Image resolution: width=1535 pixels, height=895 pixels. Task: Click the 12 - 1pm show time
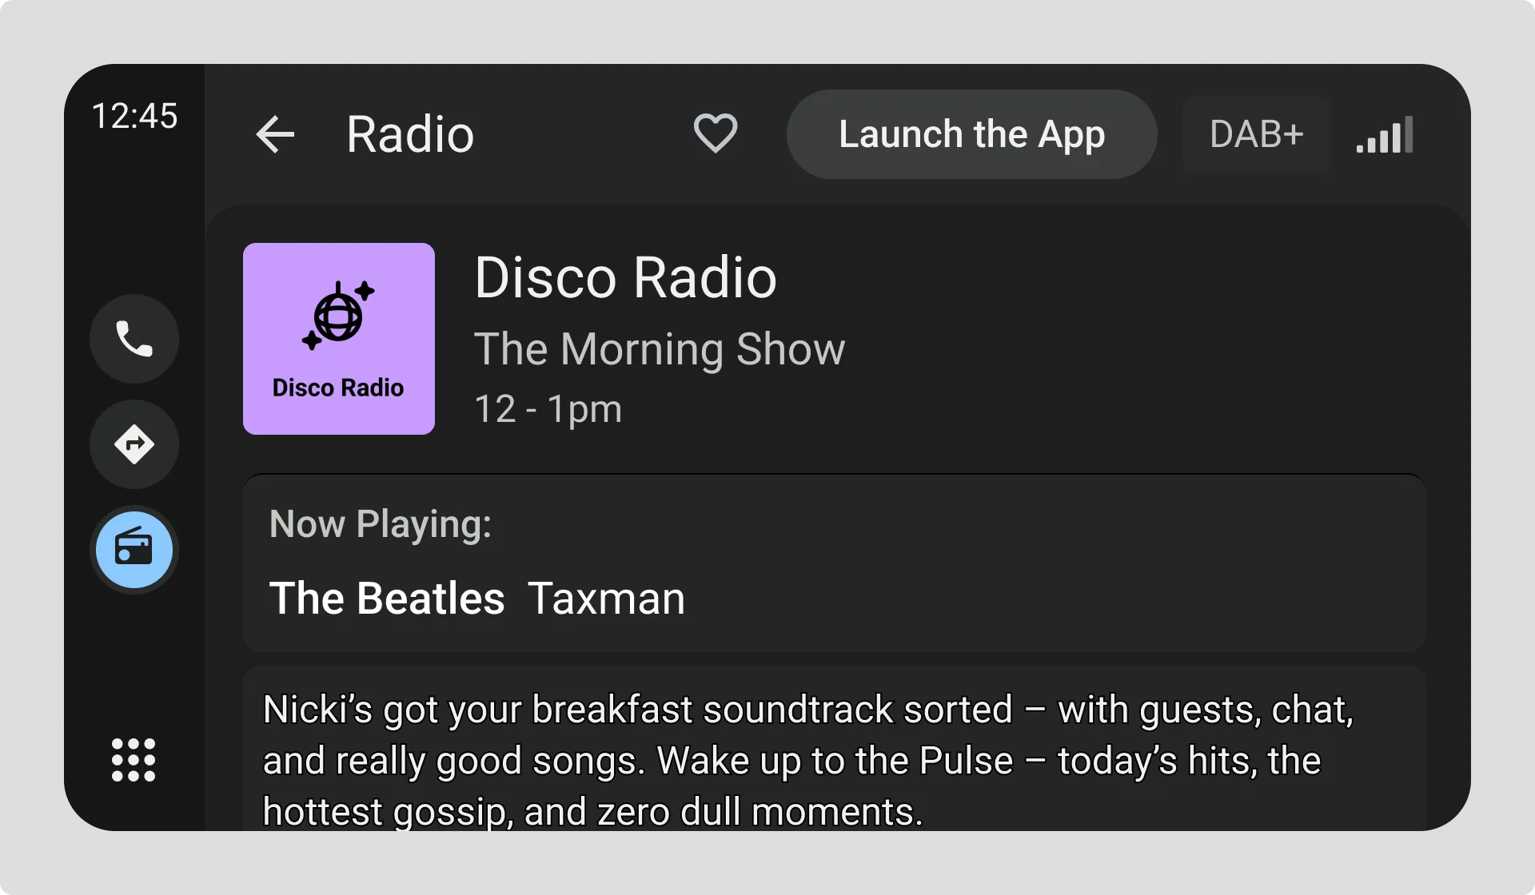[x=548, y=409]
